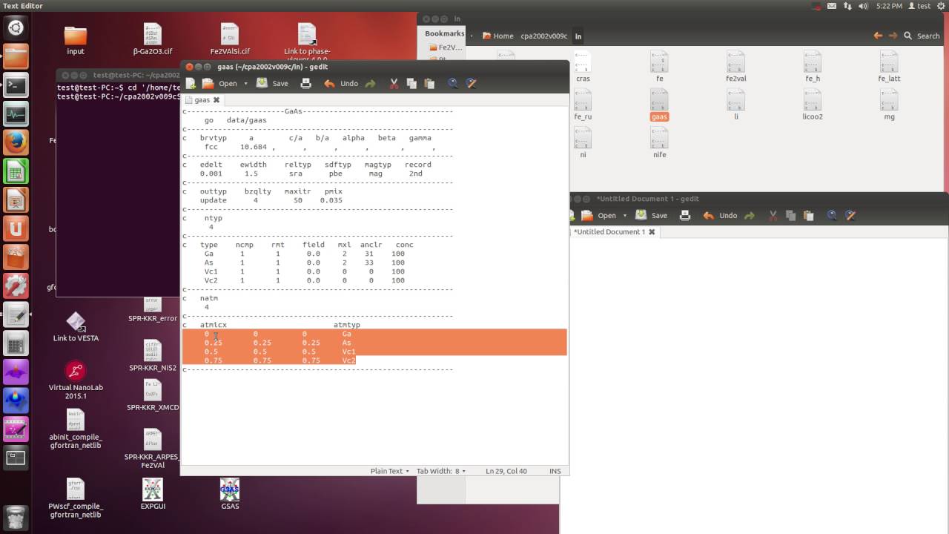Click the Cut scissors icon in gaas gedit

[x=394, y=84]
